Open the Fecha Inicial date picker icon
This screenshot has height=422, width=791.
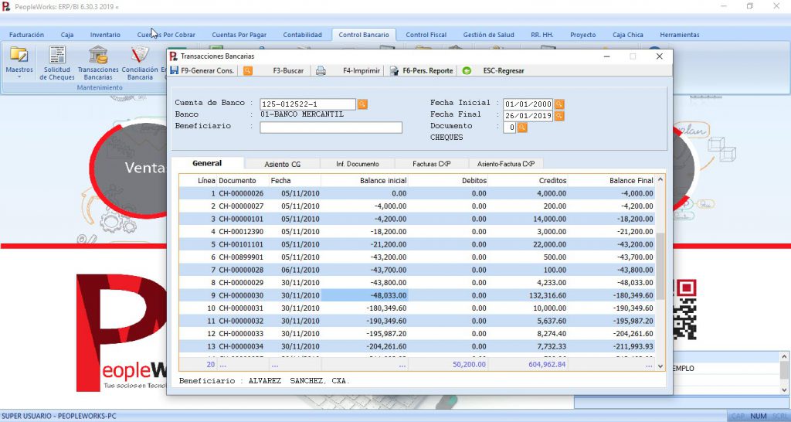click(559, 104)
